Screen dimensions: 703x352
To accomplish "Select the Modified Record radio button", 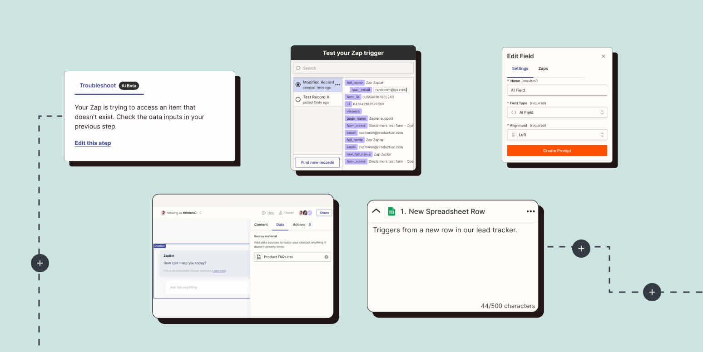I will coord(299,84).
